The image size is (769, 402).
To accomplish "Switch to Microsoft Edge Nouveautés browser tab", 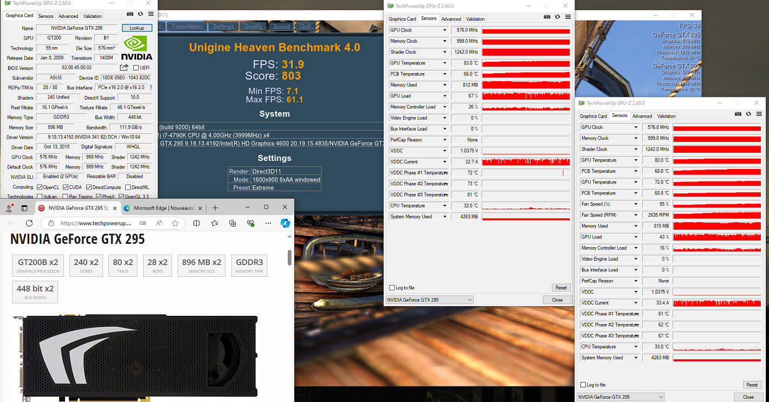I will 163,208.
